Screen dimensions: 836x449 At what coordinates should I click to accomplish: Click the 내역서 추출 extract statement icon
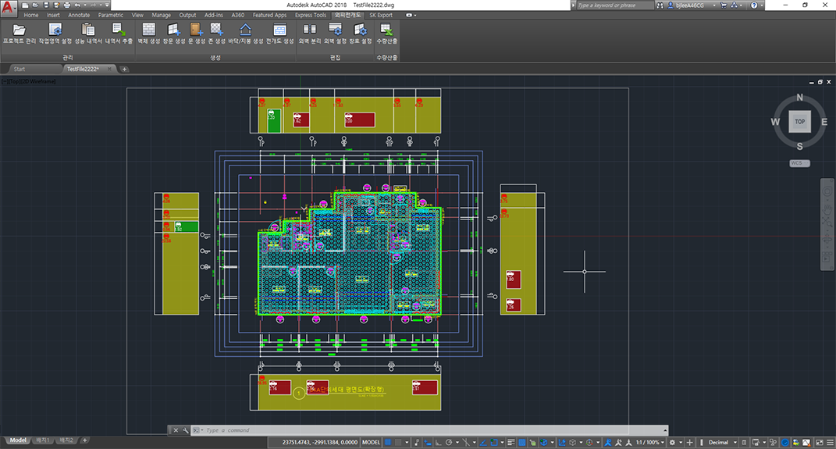(x=119, y=33)
